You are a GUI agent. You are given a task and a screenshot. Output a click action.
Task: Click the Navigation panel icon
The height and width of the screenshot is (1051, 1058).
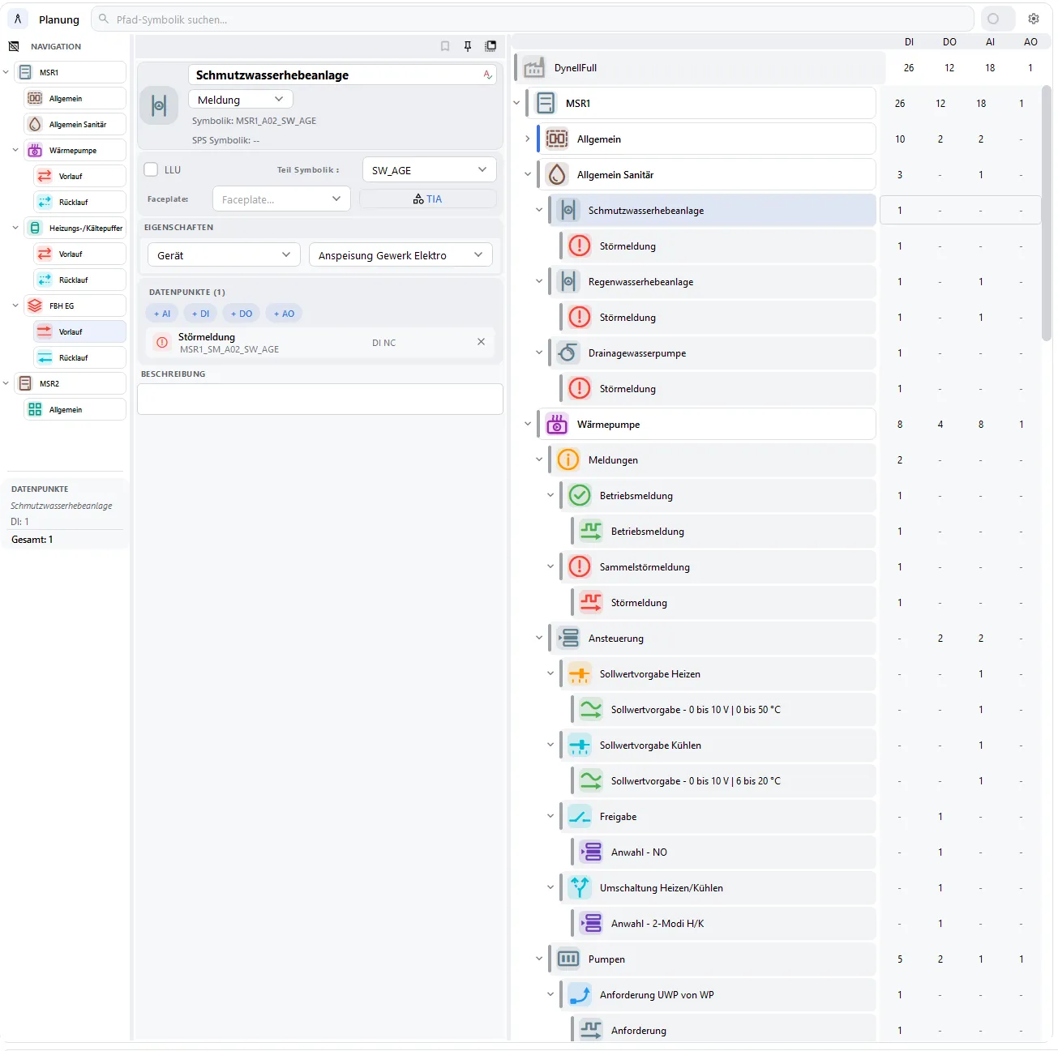[x=14, y=46]
